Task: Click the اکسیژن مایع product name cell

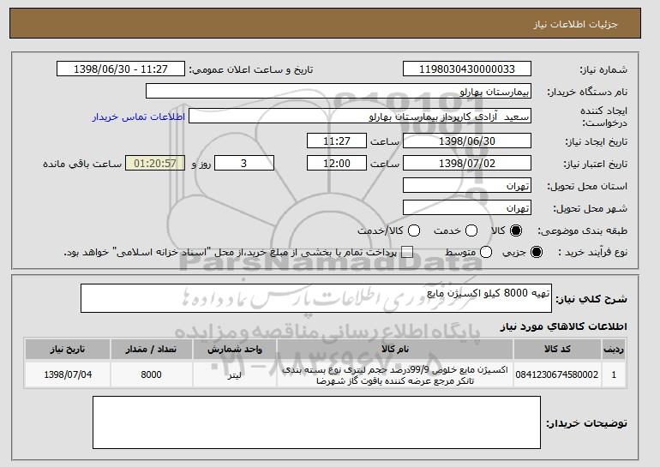Action: 395,374
